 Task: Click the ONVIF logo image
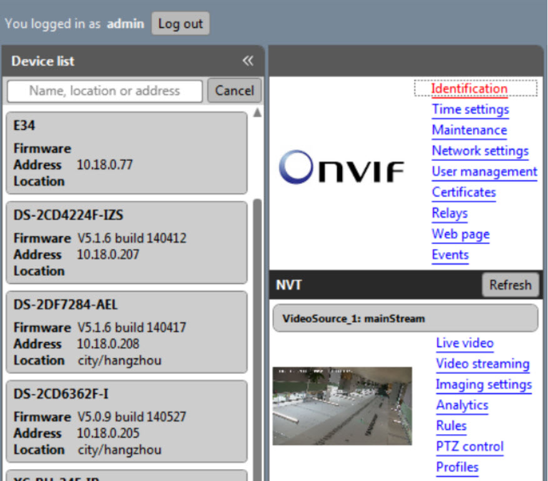point(342,168)
